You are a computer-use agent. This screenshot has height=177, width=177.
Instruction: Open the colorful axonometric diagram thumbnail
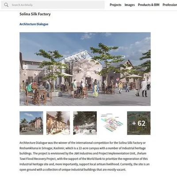pyautogui.click(x=112, y=123)
